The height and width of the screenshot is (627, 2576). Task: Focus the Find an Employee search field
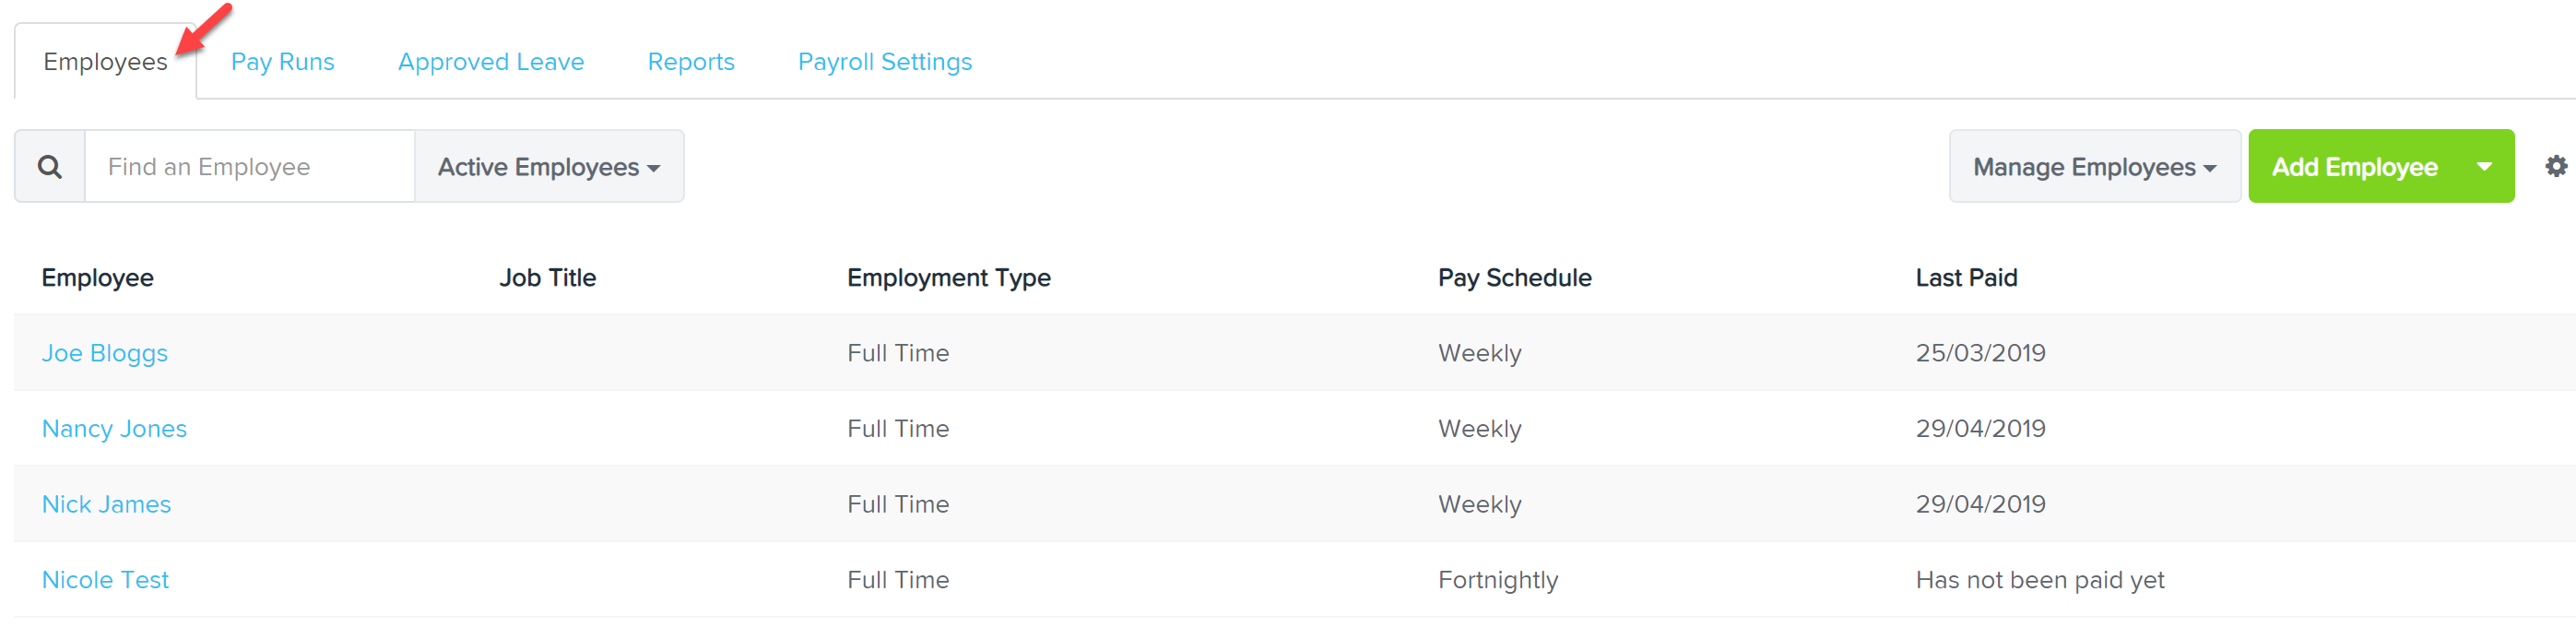tap(250, 166)
